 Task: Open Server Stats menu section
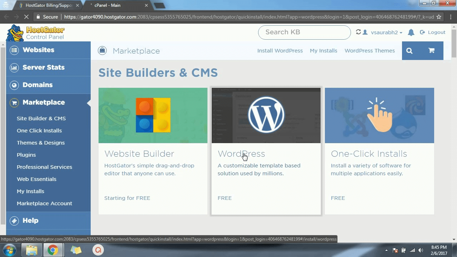click(48, 67)
